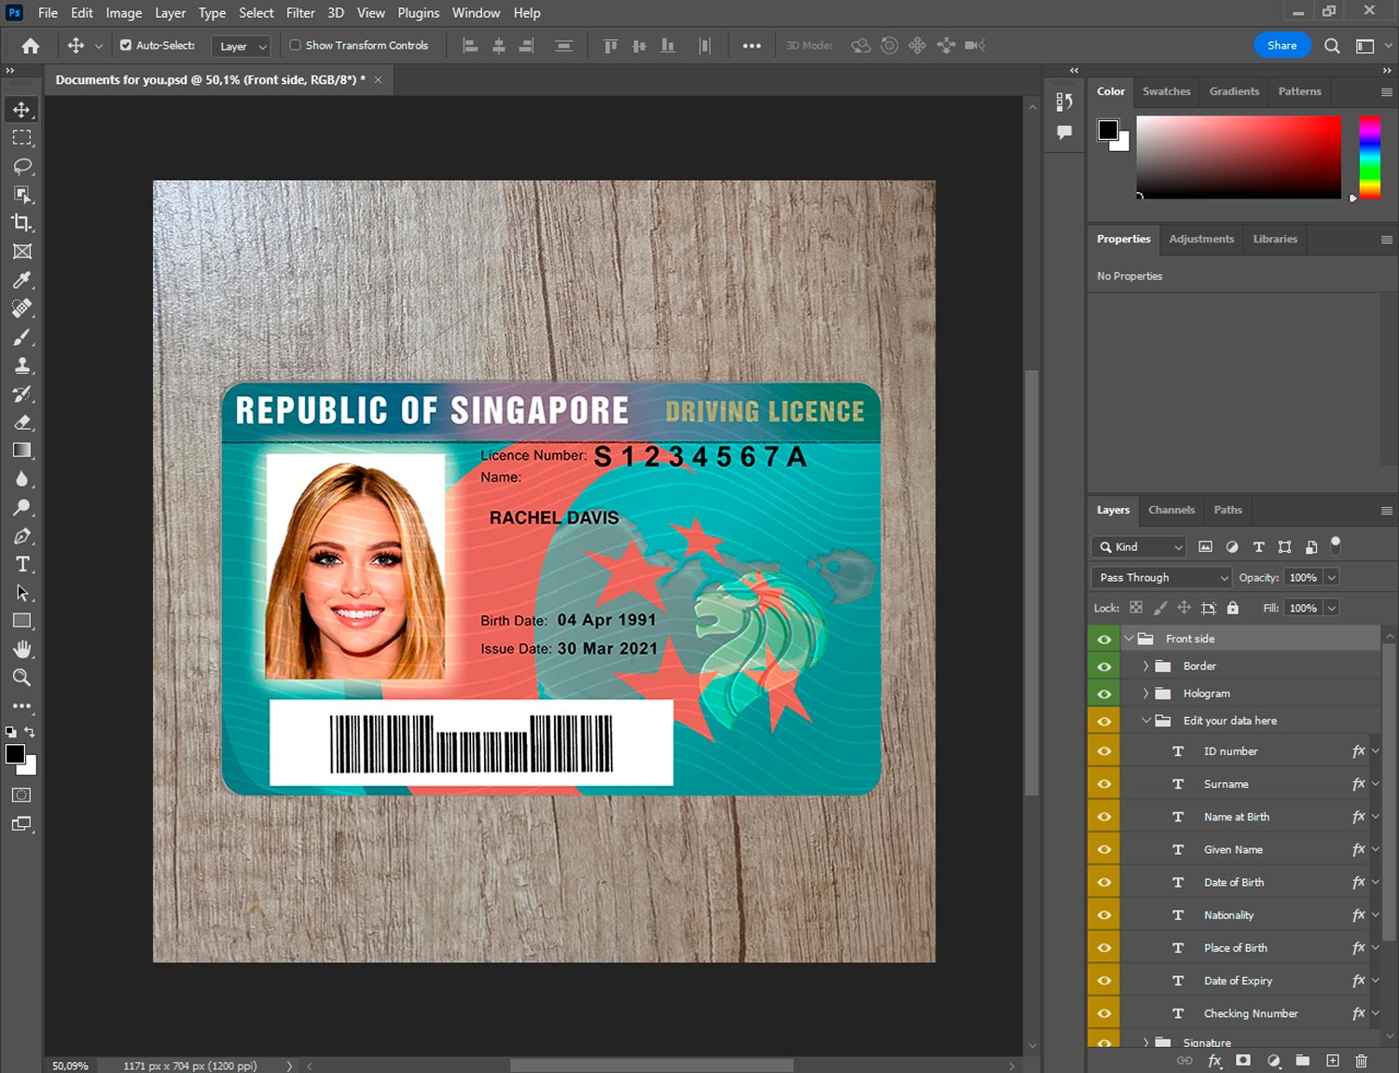The image size is (1399, 1073).
Task: Uncheck the Auto-Select checkbox
Action: coord(126,45)
